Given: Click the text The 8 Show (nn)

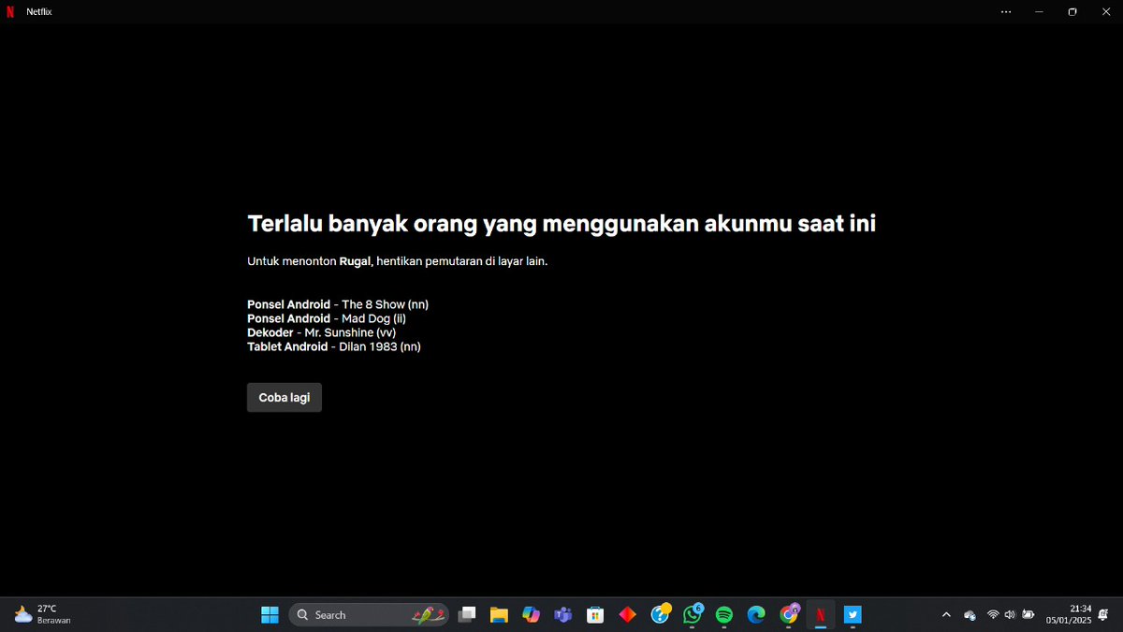Looking at the screenshot, I should tap(385, 304).
